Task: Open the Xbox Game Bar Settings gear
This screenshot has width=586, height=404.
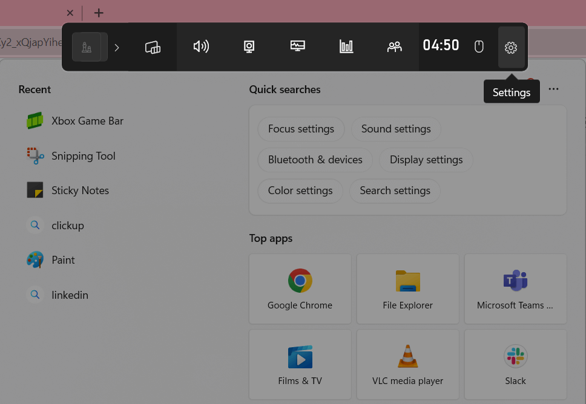Action: click(x=511, y=47)
